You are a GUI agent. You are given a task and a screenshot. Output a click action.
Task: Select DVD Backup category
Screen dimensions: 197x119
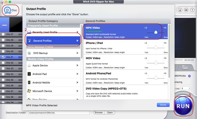(53, 53)
